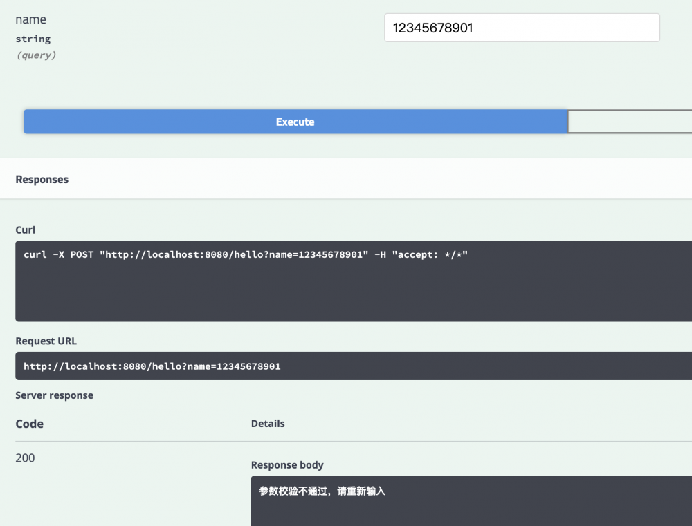Click the Clear button beside Execute
This screenshot has width=692, height=526.
pos(630,122)
